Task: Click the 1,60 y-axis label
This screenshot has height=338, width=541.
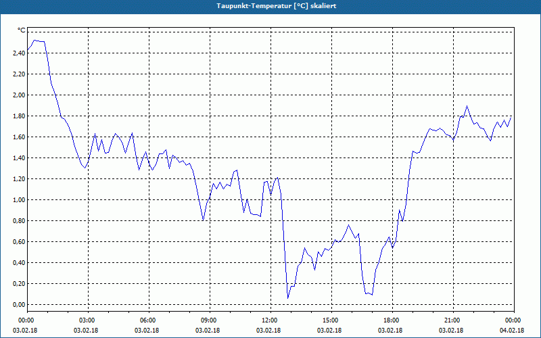Action: [x=19, y=137]
